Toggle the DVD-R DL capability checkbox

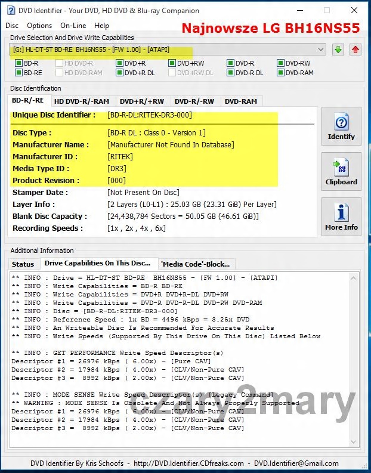click(230, 73)
